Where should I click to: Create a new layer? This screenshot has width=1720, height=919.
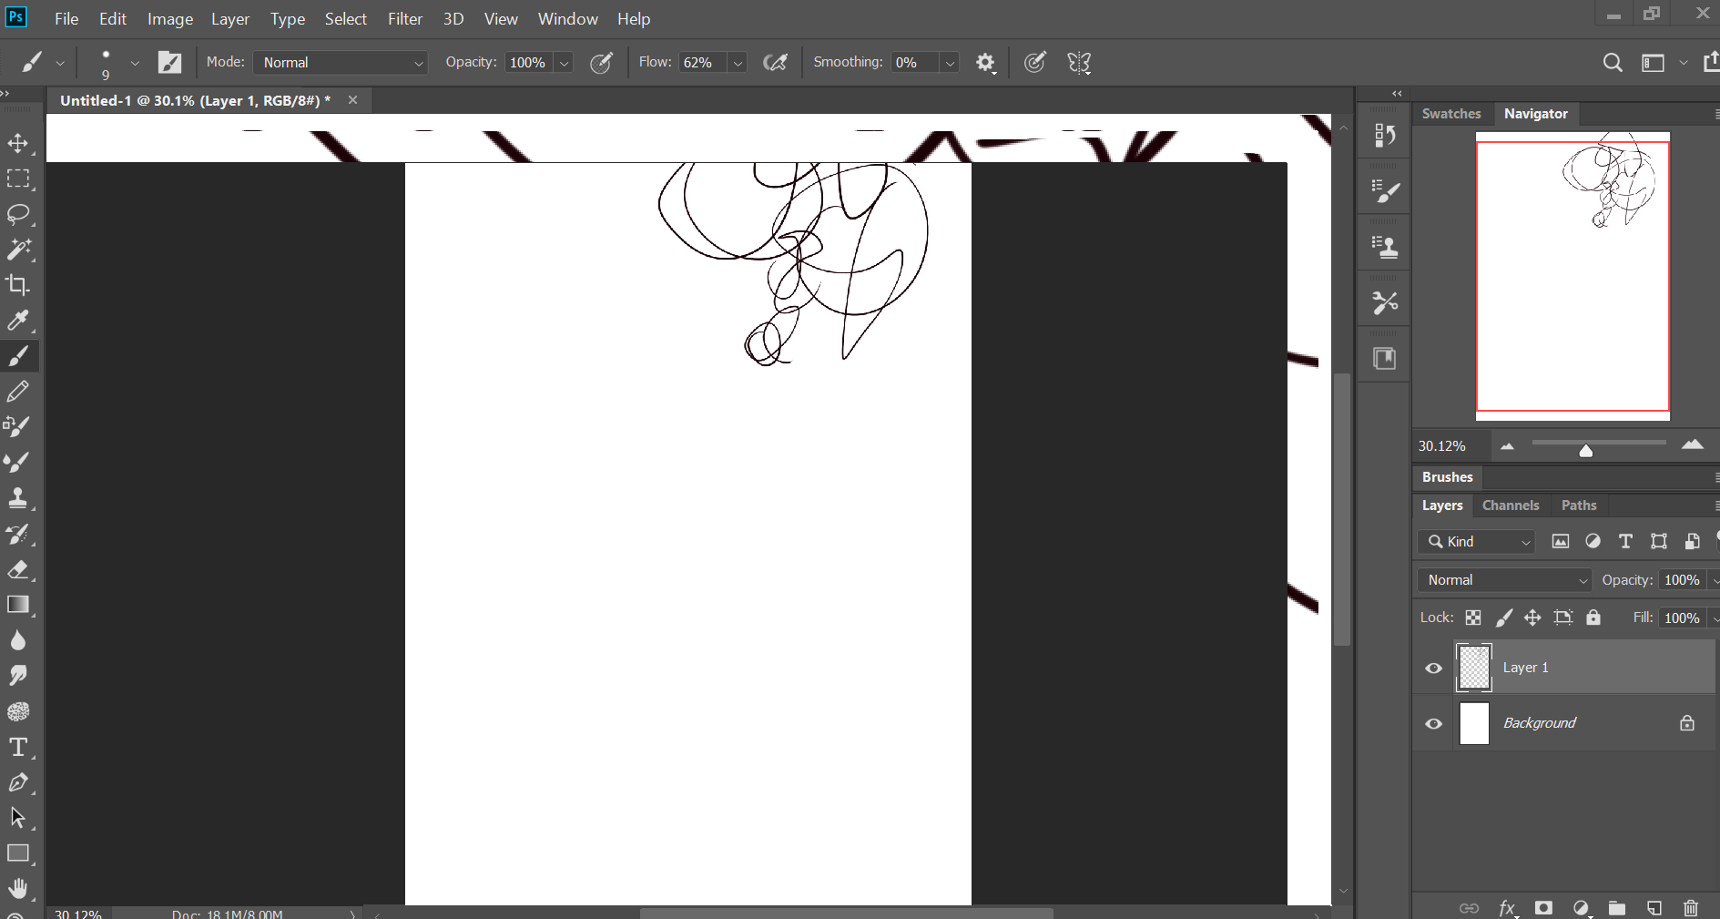click(x=1654, y=907)
